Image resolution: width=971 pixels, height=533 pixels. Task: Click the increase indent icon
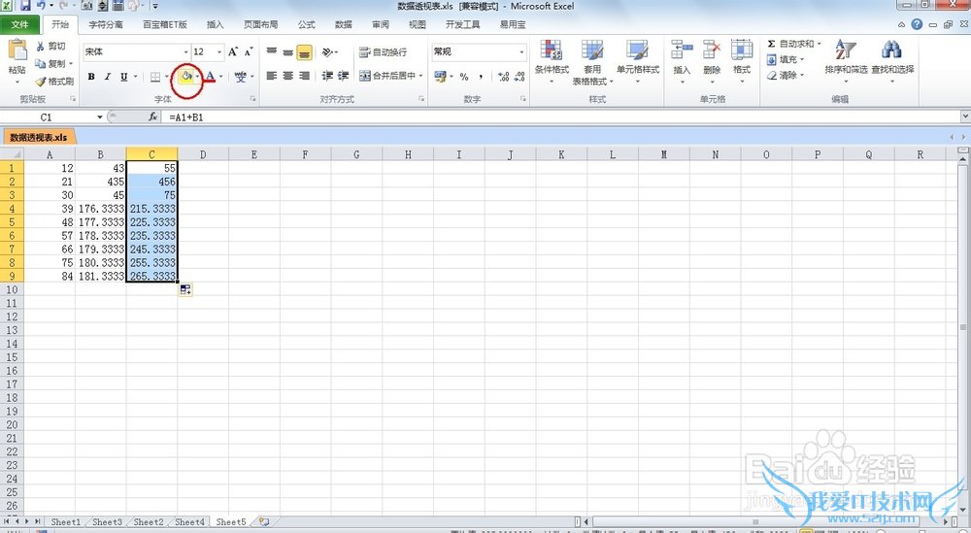coord(343,76)
